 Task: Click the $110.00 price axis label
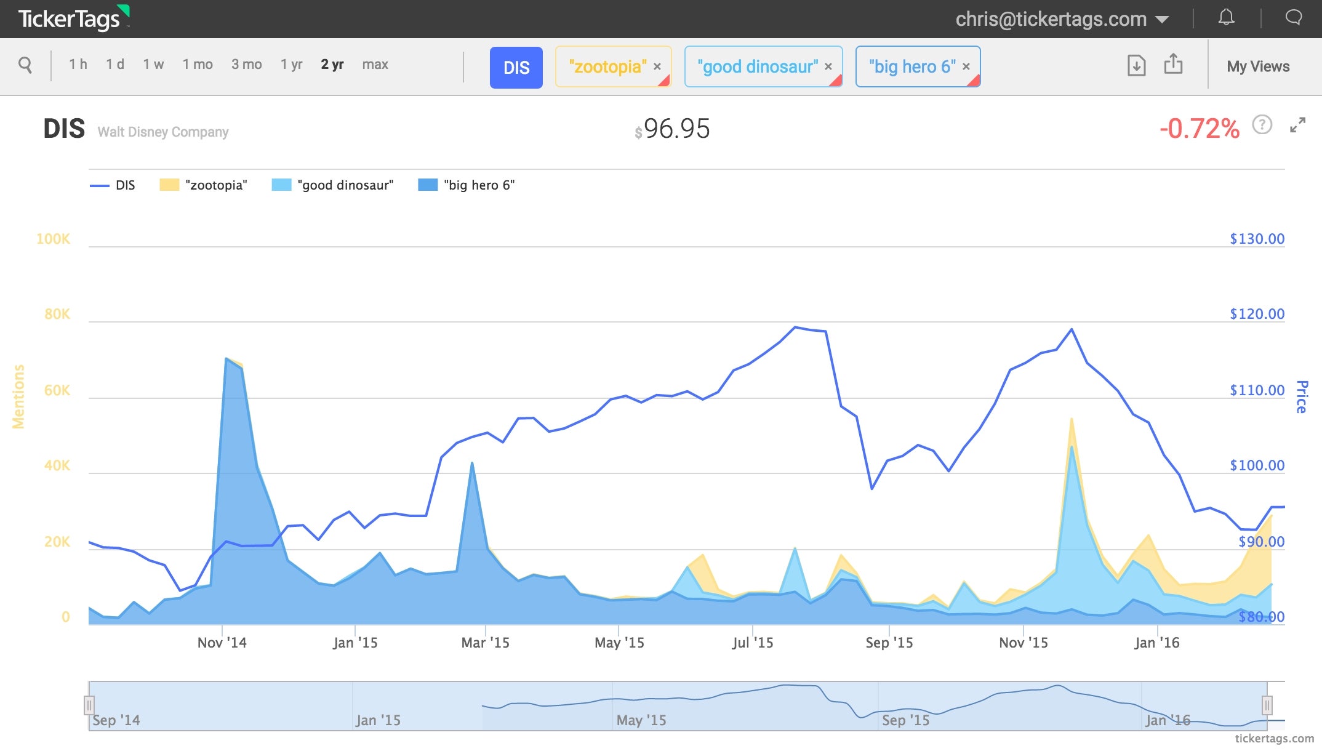point(1257,390)
